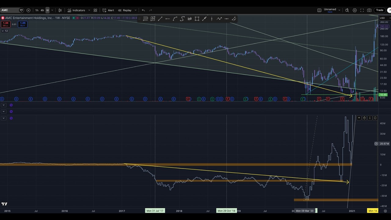
Task: Open settings of second pane's purple indicator
Action: 11,112
